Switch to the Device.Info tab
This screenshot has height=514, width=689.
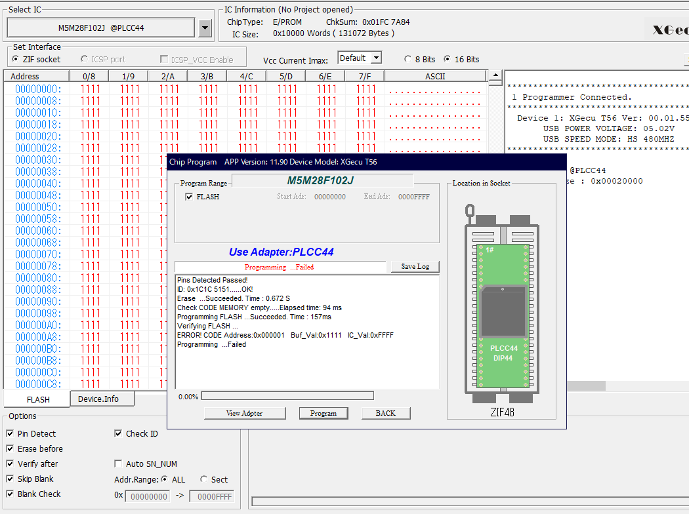[98, 399]
